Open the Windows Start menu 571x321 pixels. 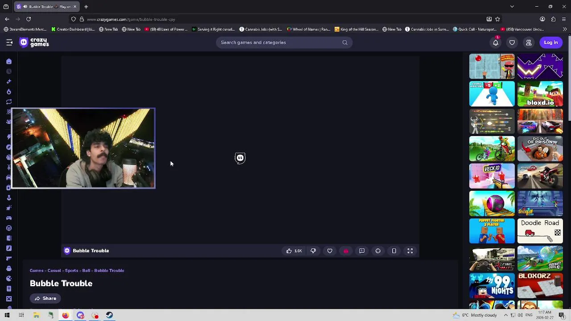pos(7,315)
